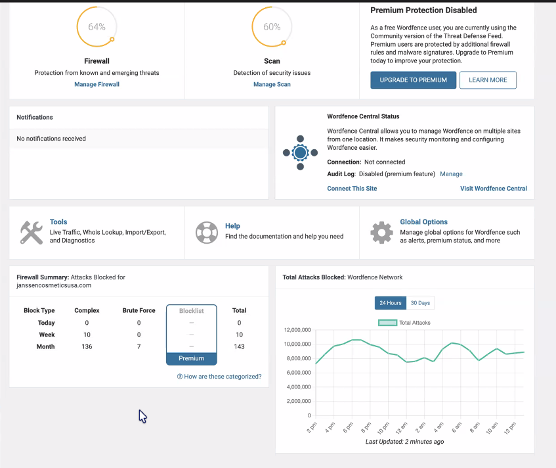
Task: Open the Tools heading link
Action: coord(58,222)
